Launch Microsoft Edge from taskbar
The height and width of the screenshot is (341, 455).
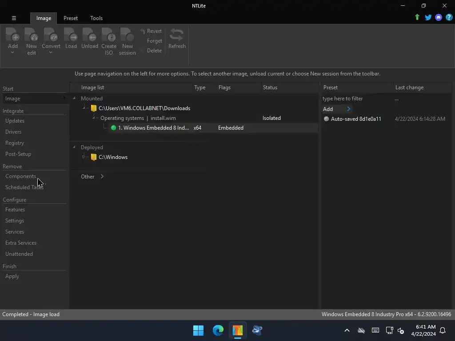218,330
